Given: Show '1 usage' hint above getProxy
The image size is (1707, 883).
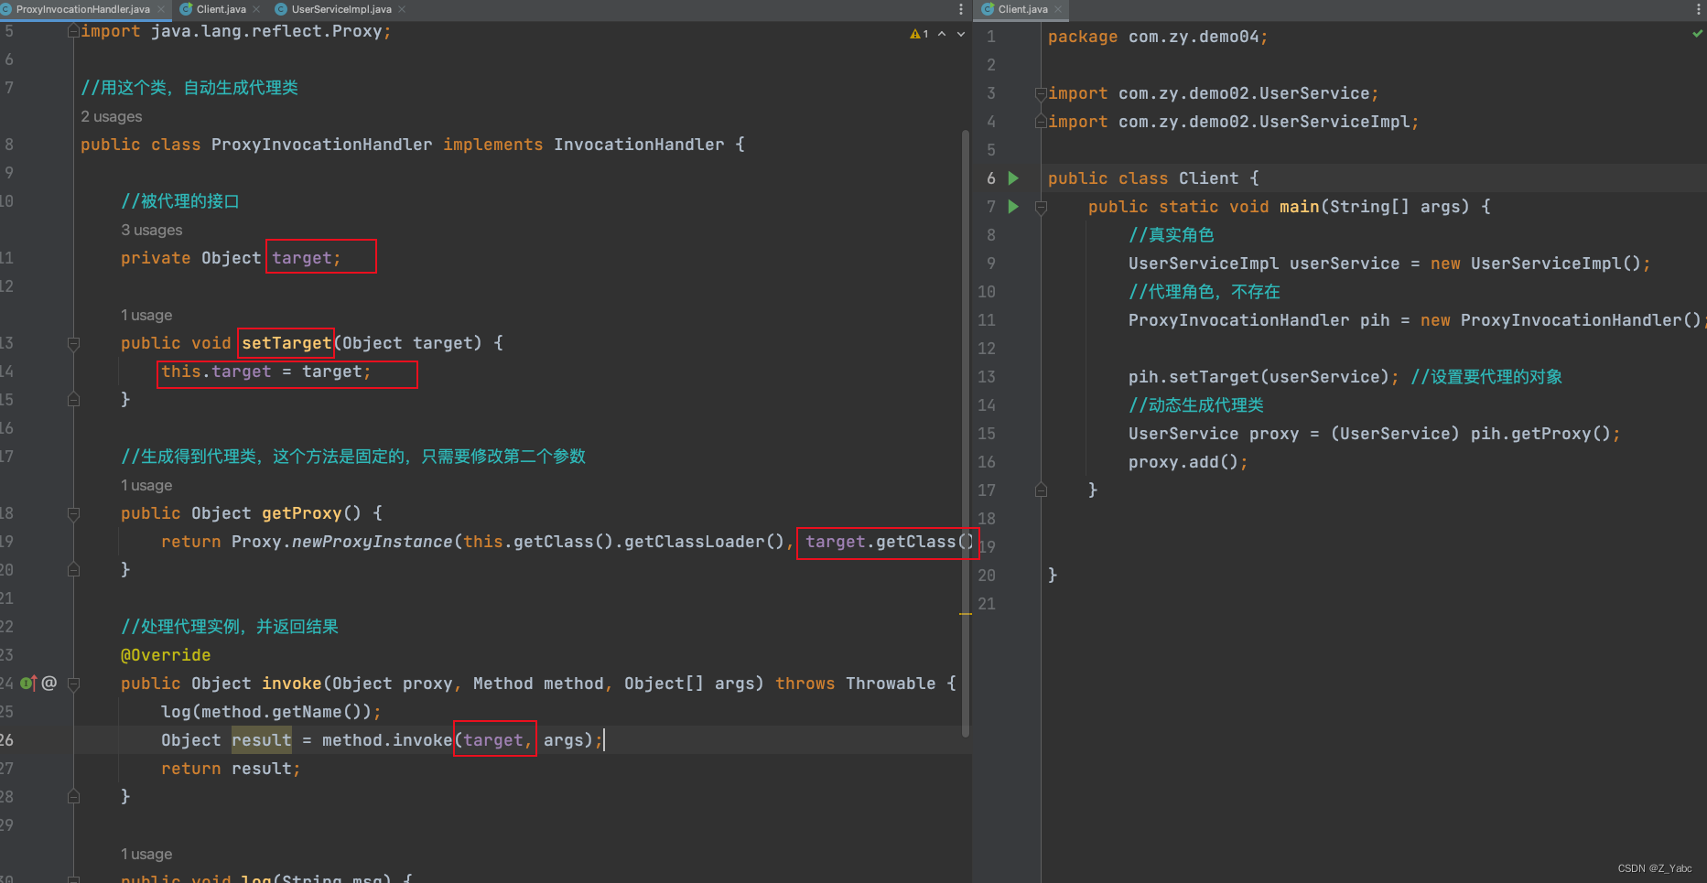Looking at the screenshot, I should pyautogui.click(x=146, y=485).
